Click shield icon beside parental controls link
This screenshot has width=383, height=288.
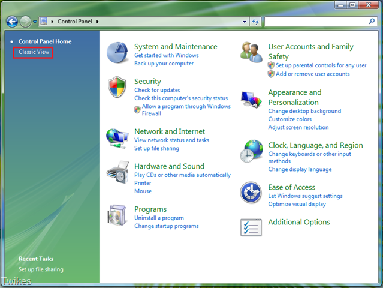[x=271, y=65]
